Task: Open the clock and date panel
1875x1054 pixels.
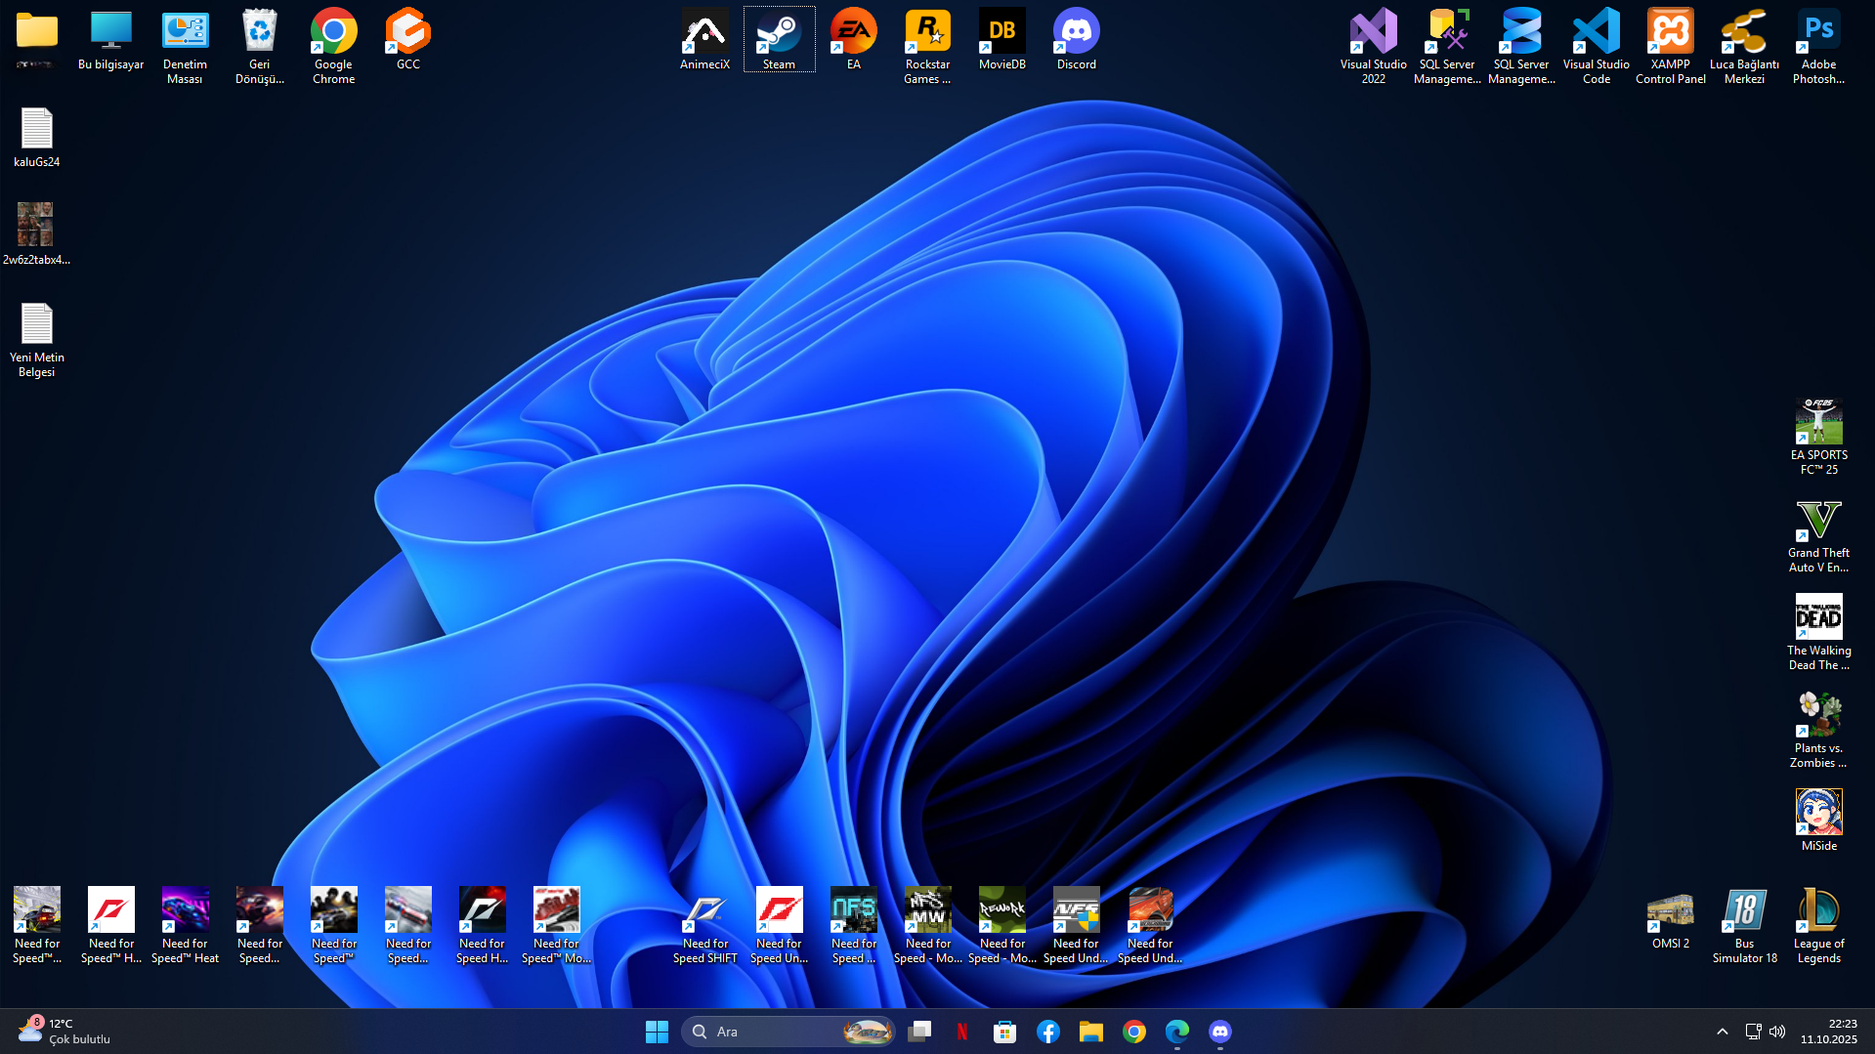Action: click(1828, 1032)
